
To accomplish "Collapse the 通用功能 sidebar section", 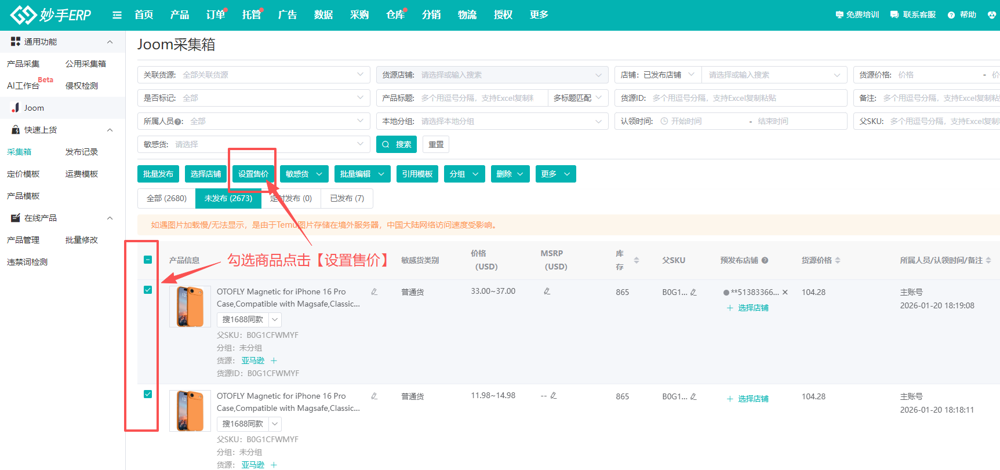I will tap(110, 42).
